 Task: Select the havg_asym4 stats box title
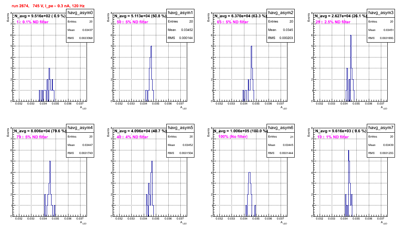click(80, 128)
